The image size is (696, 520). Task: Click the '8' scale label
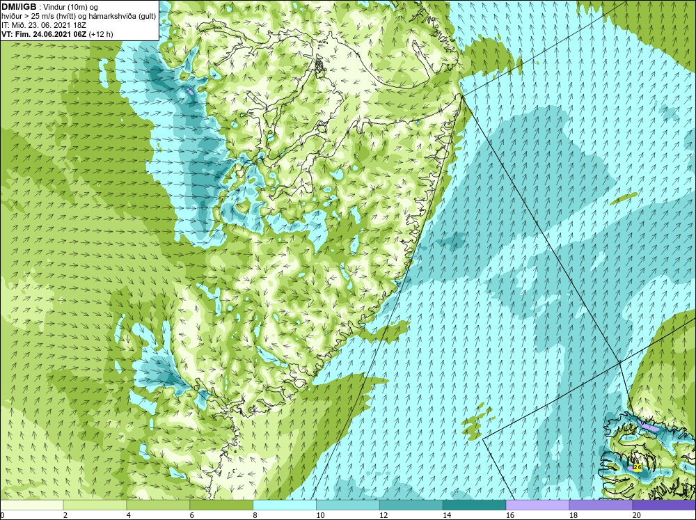[x=255, y=515]
